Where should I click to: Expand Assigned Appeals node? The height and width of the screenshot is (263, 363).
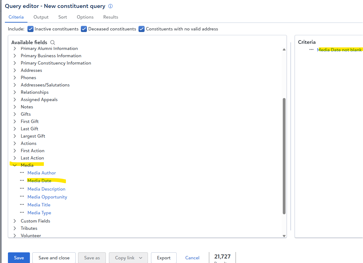[x=15, y=100]
